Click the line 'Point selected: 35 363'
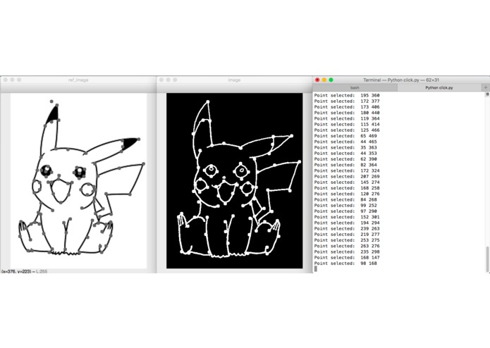The width and height of the screenshot is (490, 348). pos(345,147)
